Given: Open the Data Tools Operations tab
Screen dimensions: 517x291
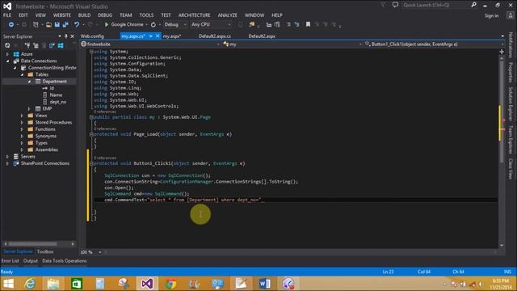Looking at the screenshot, I should coord(65,261).
